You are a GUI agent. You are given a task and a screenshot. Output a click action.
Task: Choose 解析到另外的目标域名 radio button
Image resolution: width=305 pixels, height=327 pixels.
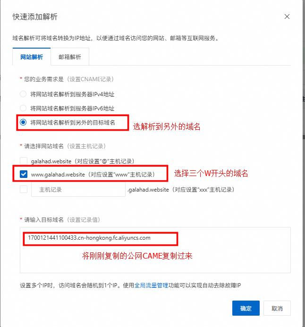(23, 122)
